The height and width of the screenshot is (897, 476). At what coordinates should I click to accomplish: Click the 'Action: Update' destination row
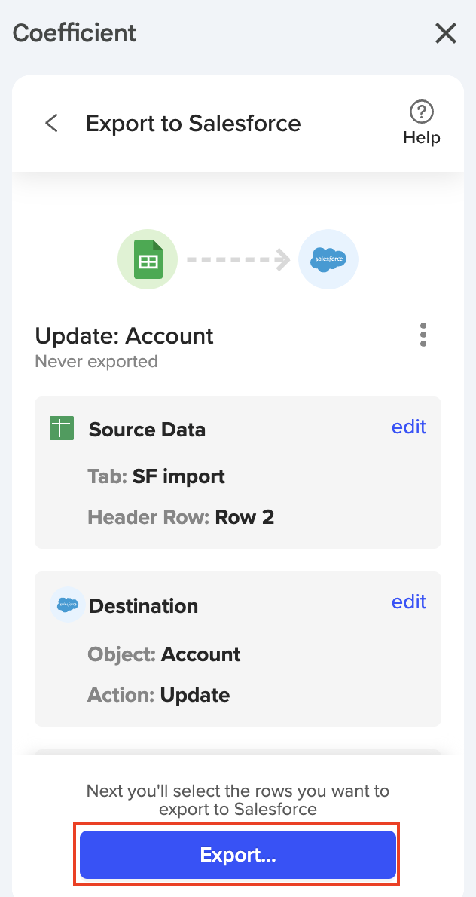click(158, 695)
